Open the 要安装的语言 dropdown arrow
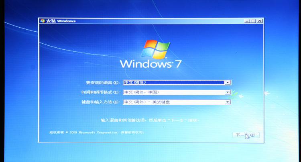Viewport: 301px width, 162px height. point(228,82)
